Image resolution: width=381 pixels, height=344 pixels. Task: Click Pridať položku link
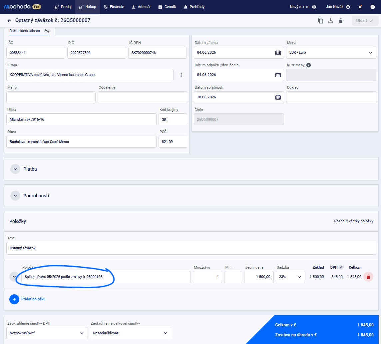point(33,299)
